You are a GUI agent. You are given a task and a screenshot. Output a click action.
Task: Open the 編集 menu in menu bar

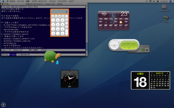pyautogui.click(x=28, y=1)
